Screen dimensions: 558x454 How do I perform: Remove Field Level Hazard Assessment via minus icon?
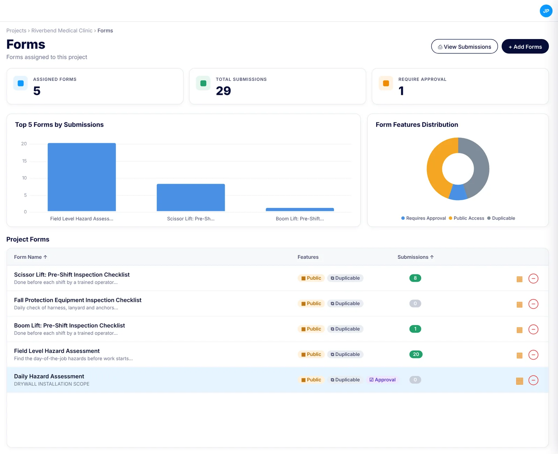tap(533, 355)
